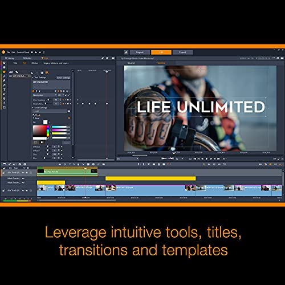Open the music note sound category
The height and width of the screenshot is (285, 285).
4,85
